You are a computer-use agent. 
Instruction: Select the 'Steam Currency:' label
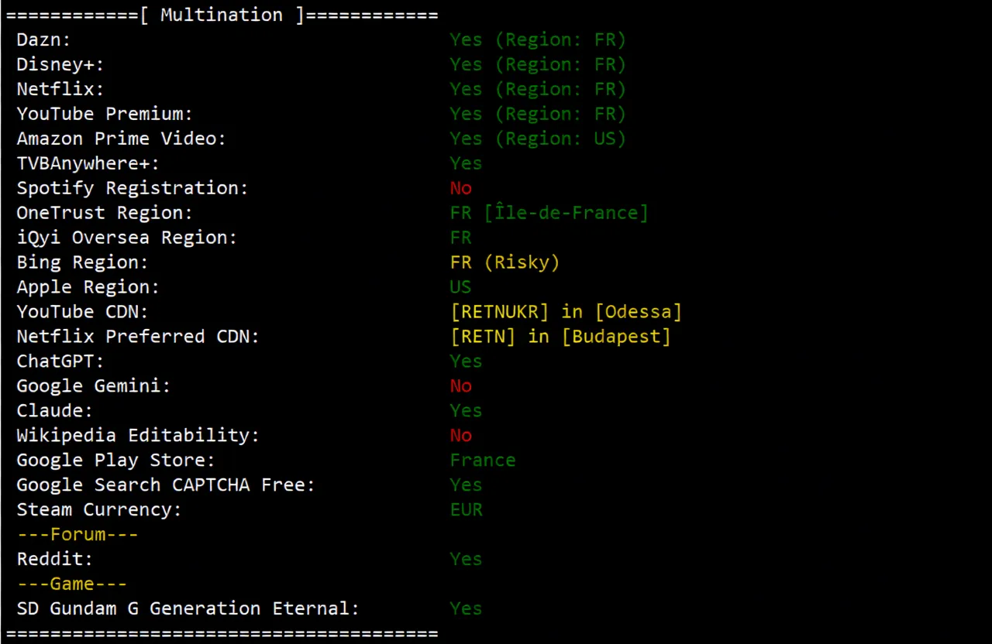99,510
